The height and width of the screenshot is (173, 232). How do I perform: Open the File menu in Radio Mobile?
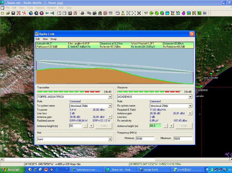[8, 8]
